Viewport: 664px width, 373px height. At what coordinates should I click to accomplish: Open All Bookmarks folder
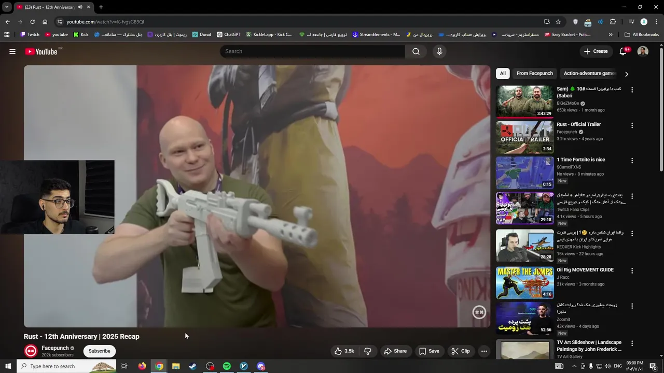[x=642, y=35]
